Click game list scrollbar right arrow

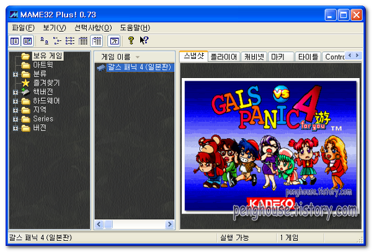[x=169, y=224]
